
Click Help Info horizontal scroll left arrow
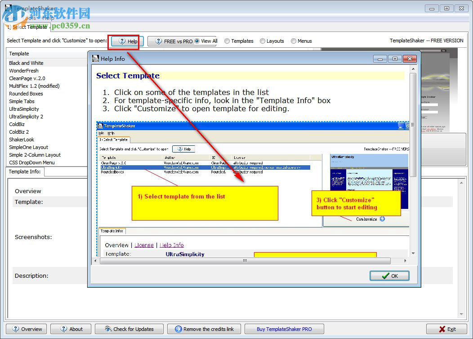click(x=96, y=261)
